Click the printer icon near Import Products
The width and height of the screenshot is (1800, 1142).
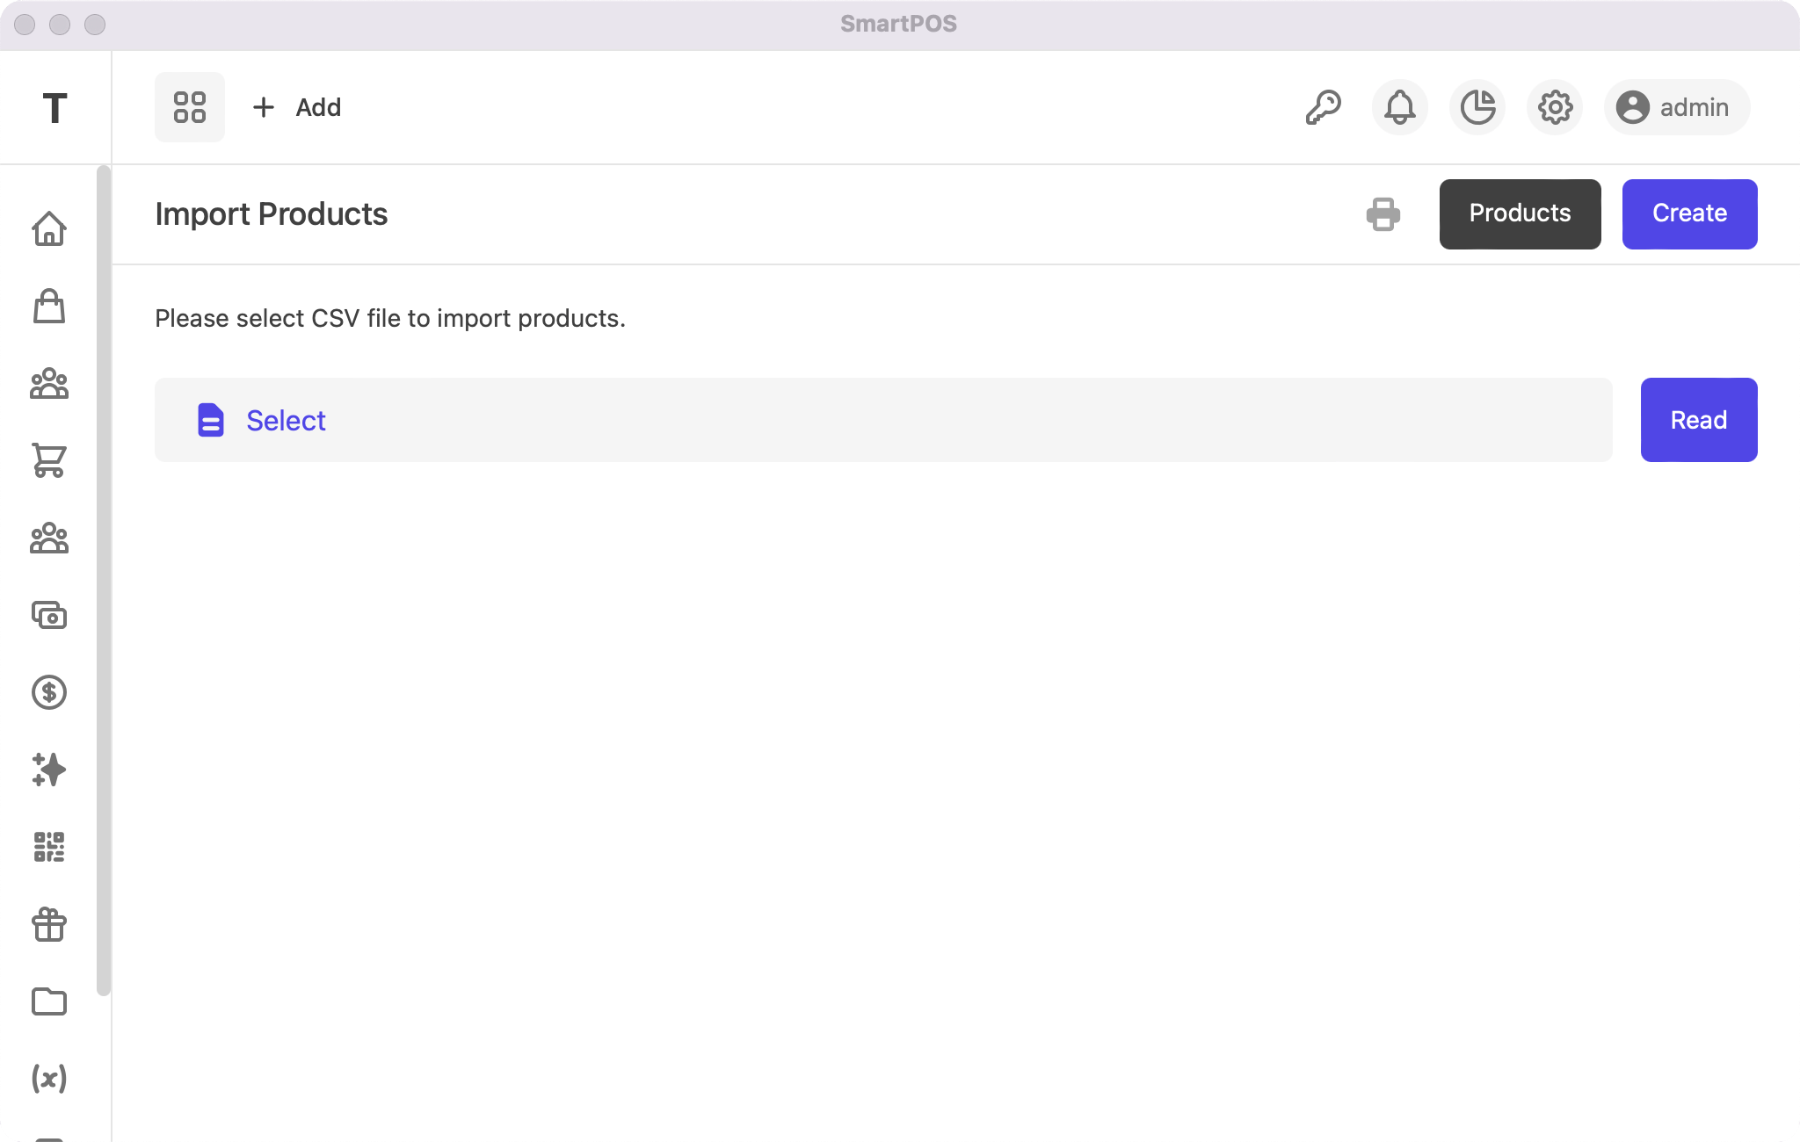1383,213
